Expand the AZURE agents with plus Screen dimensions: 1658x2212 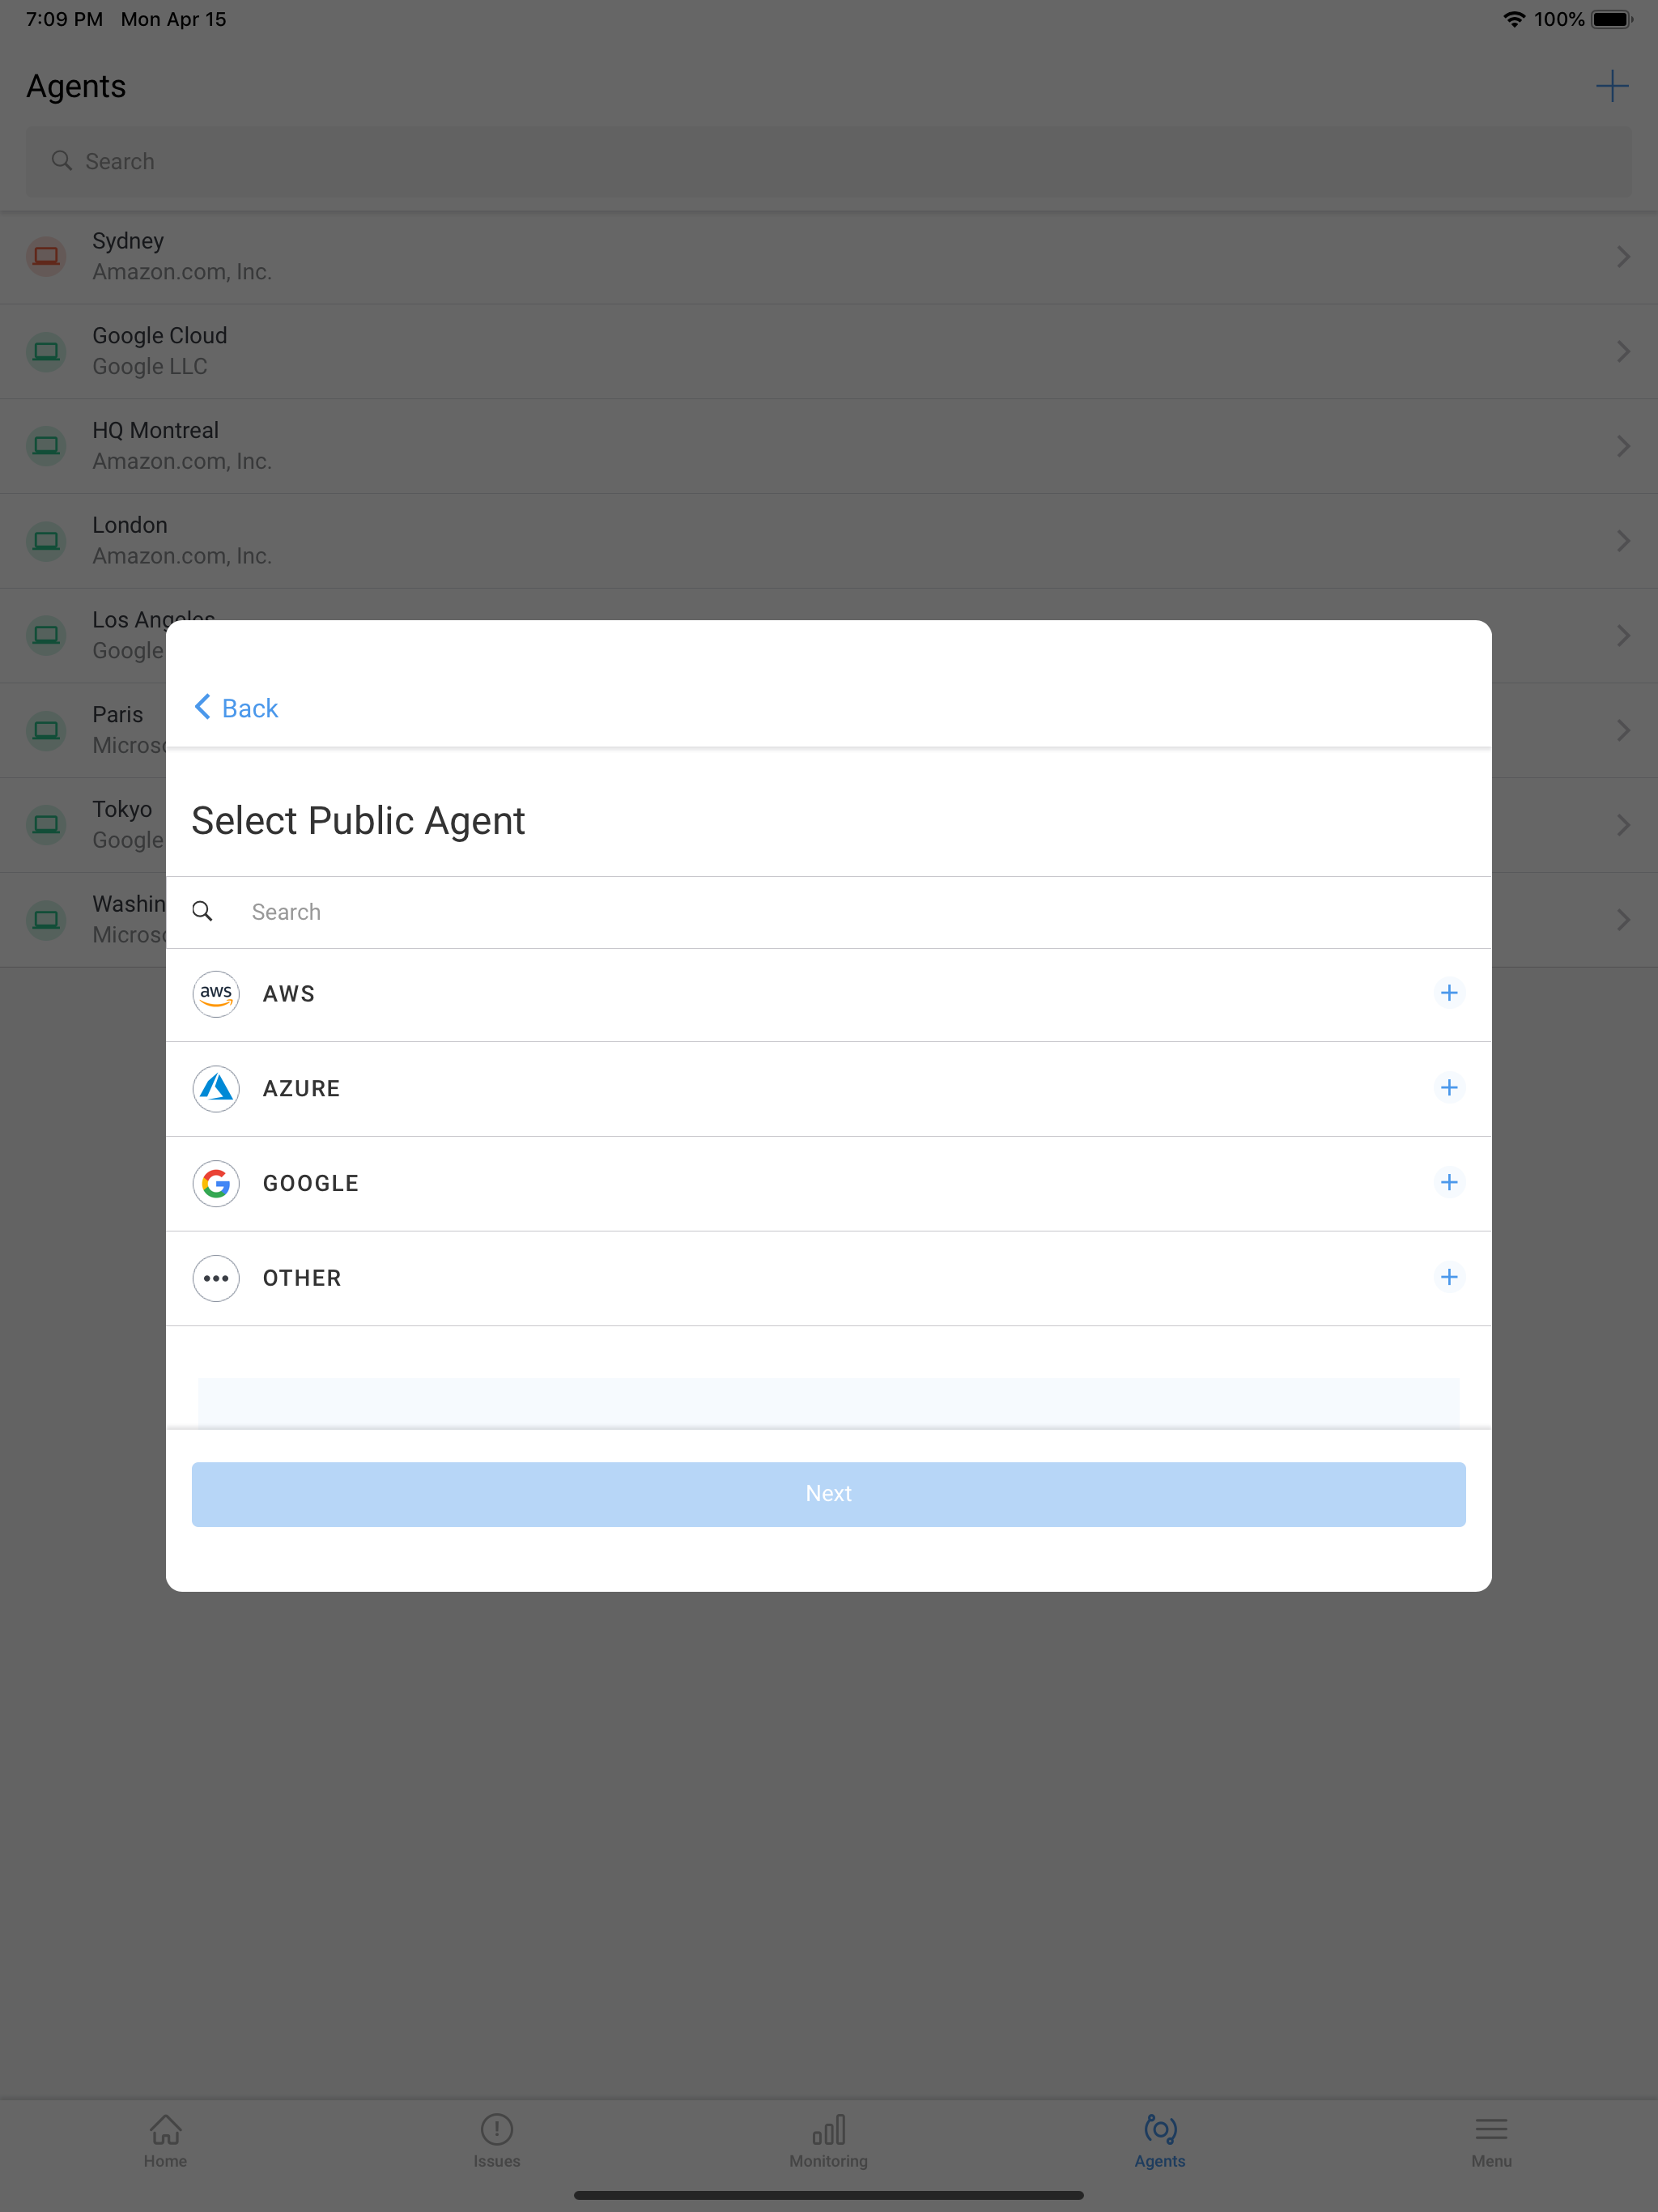click(1448, 1088)
